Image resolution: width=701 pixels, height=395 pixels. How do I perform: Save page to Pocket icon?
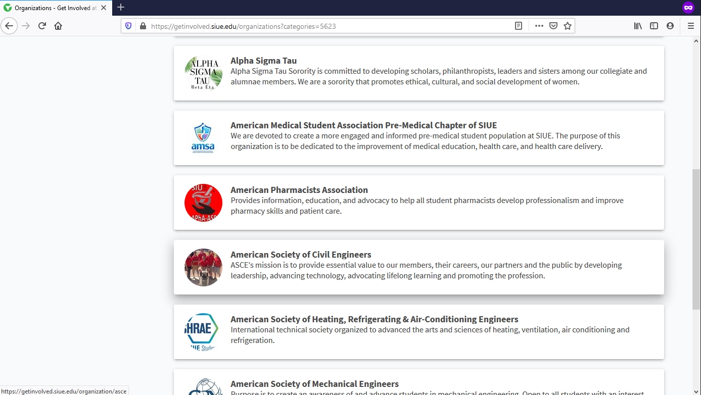(553, 26)
